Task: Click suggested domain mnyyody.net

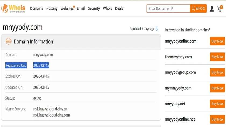Action: (x=175, y=104)
